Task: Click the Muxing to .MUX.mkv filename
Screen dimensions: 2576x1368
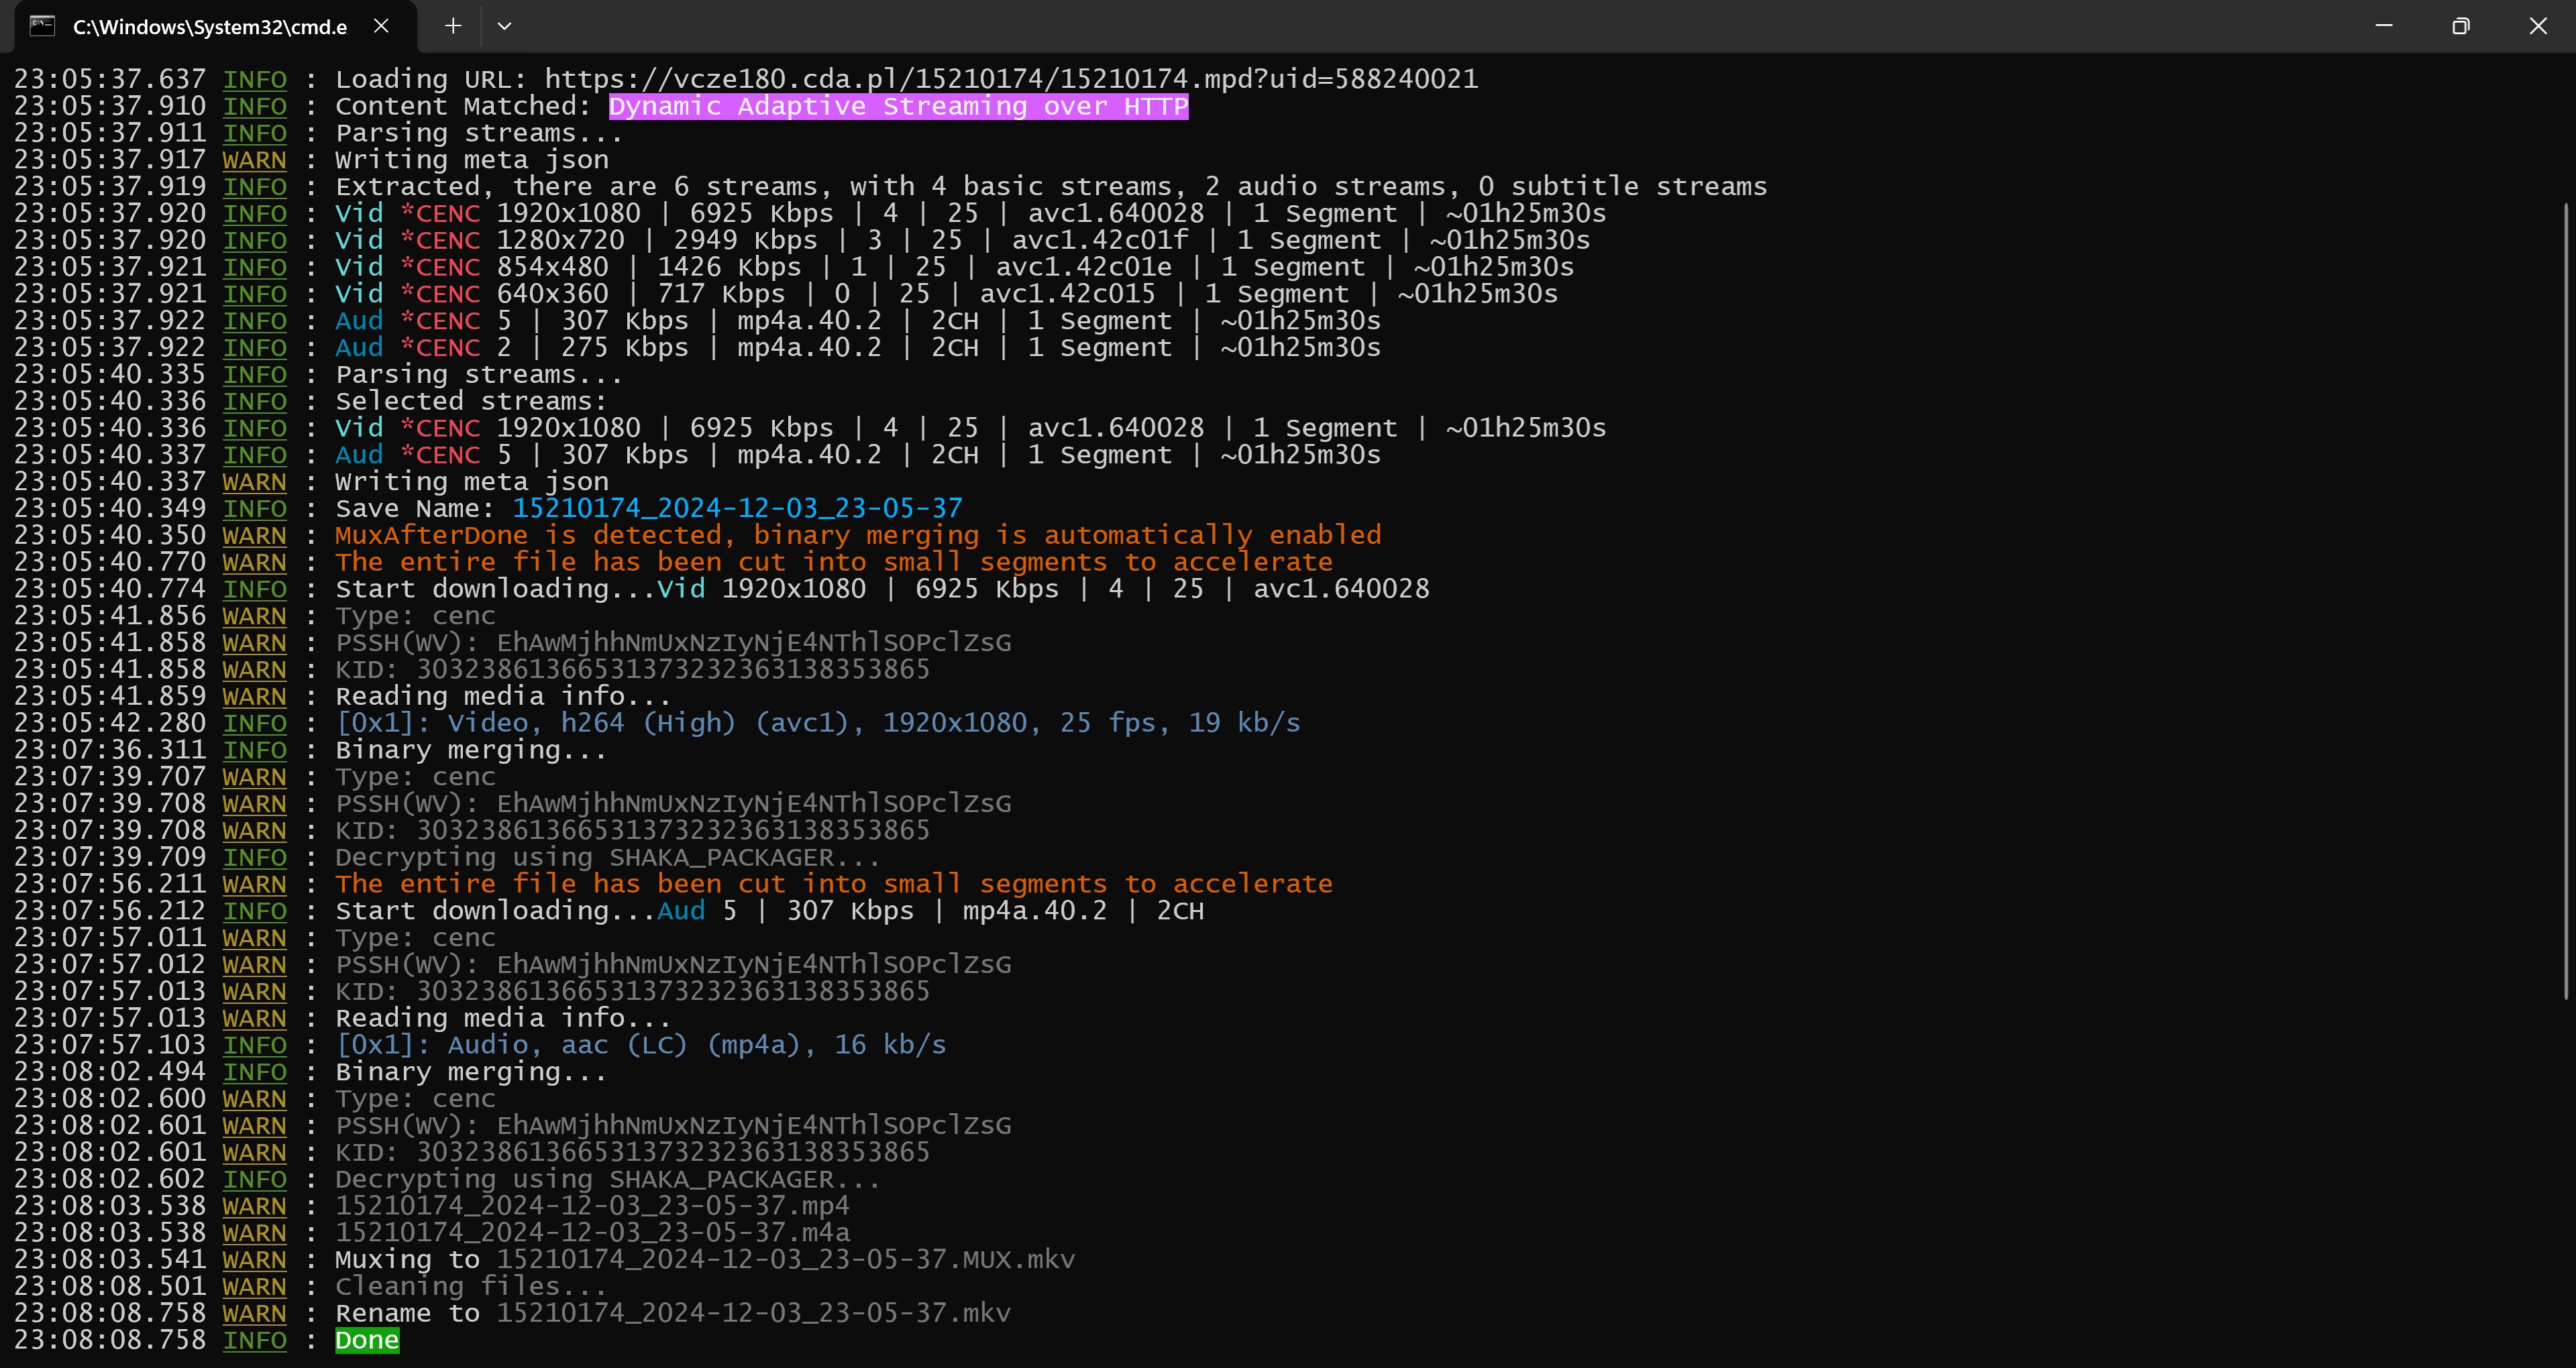Action: [x=785, y=1259]
